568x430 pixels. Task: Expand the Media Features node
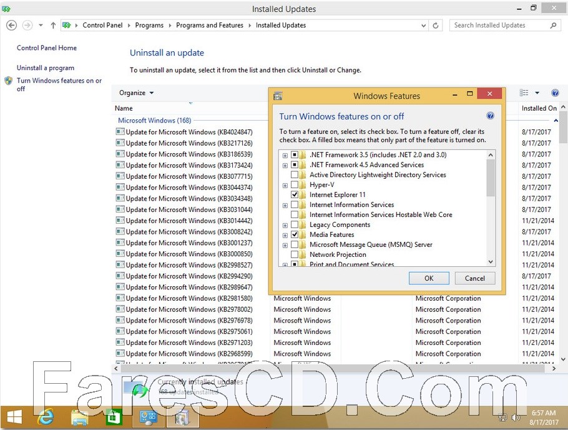pyautogui.click(x=285, y=235)
